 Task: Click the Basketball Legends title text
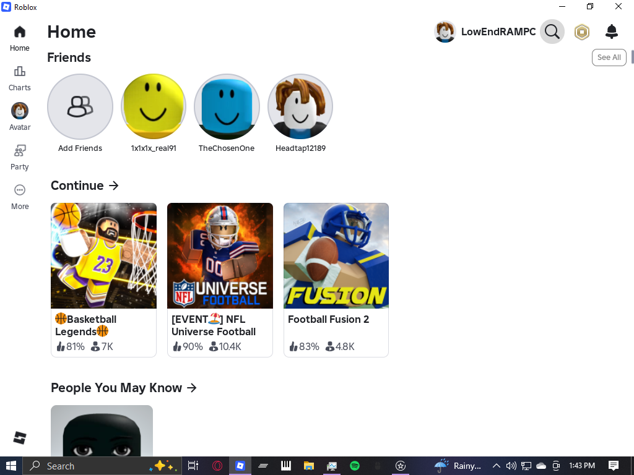point(85,325)
